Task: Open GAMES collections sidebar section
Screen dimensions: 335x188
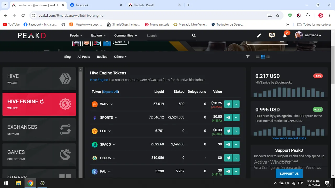Action: 39,155
